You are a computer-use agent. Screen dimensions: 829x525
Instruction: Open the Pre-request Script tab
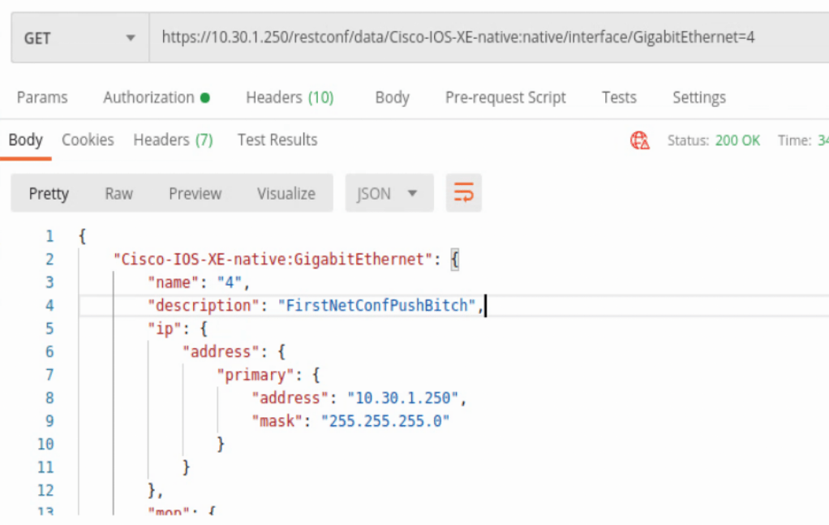click(x=505, y=97)
